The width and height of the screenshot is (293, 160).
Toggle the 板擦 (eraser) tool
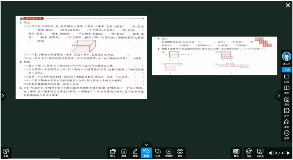pyautogui.click(x=146, y=153)
